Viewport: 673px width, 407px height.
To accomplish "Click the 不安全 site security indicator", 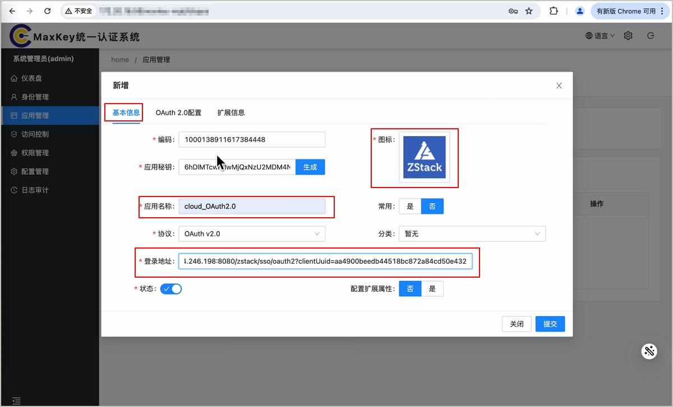I will point(79,11).
